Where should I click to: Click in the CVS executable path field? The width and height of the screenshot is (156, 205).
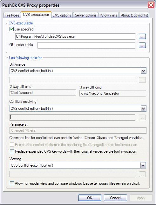(75, 36)
